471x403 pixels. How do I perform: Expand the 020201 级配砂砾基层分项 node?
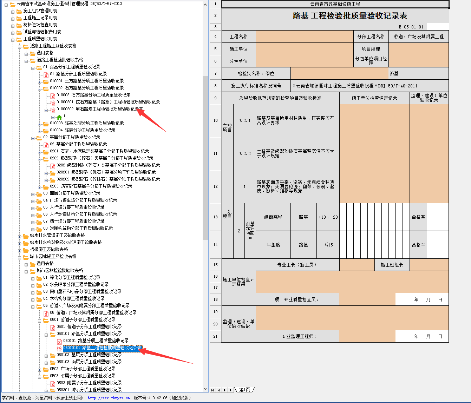pyautogui.click(x=46, y=173)
